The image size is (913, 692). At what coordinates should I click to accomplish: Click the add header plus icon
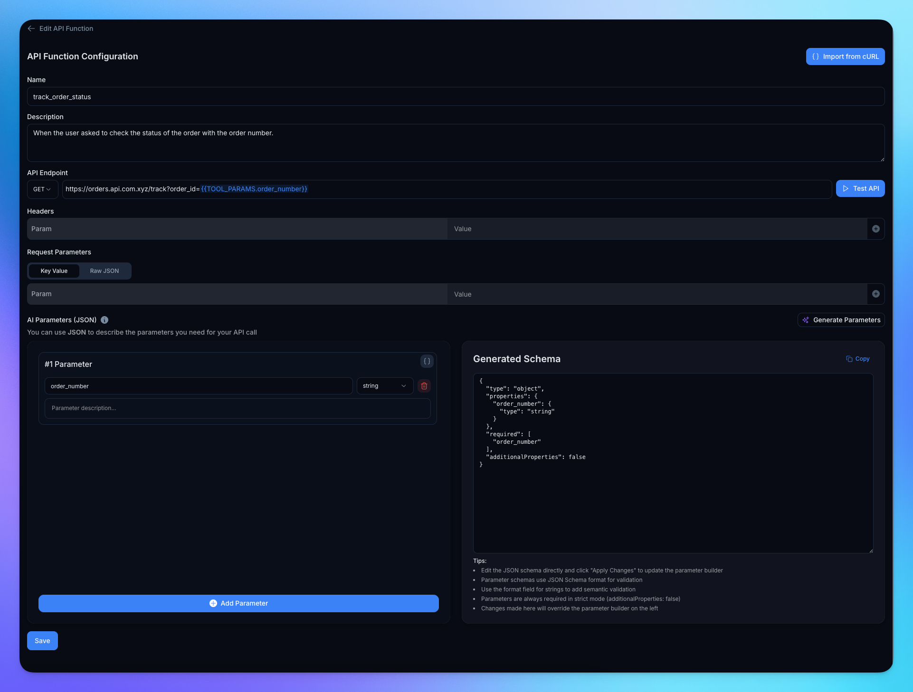[875, 229]
